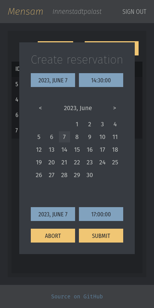Open the start date picker 2023, JUNE 7

coord(53,80)
